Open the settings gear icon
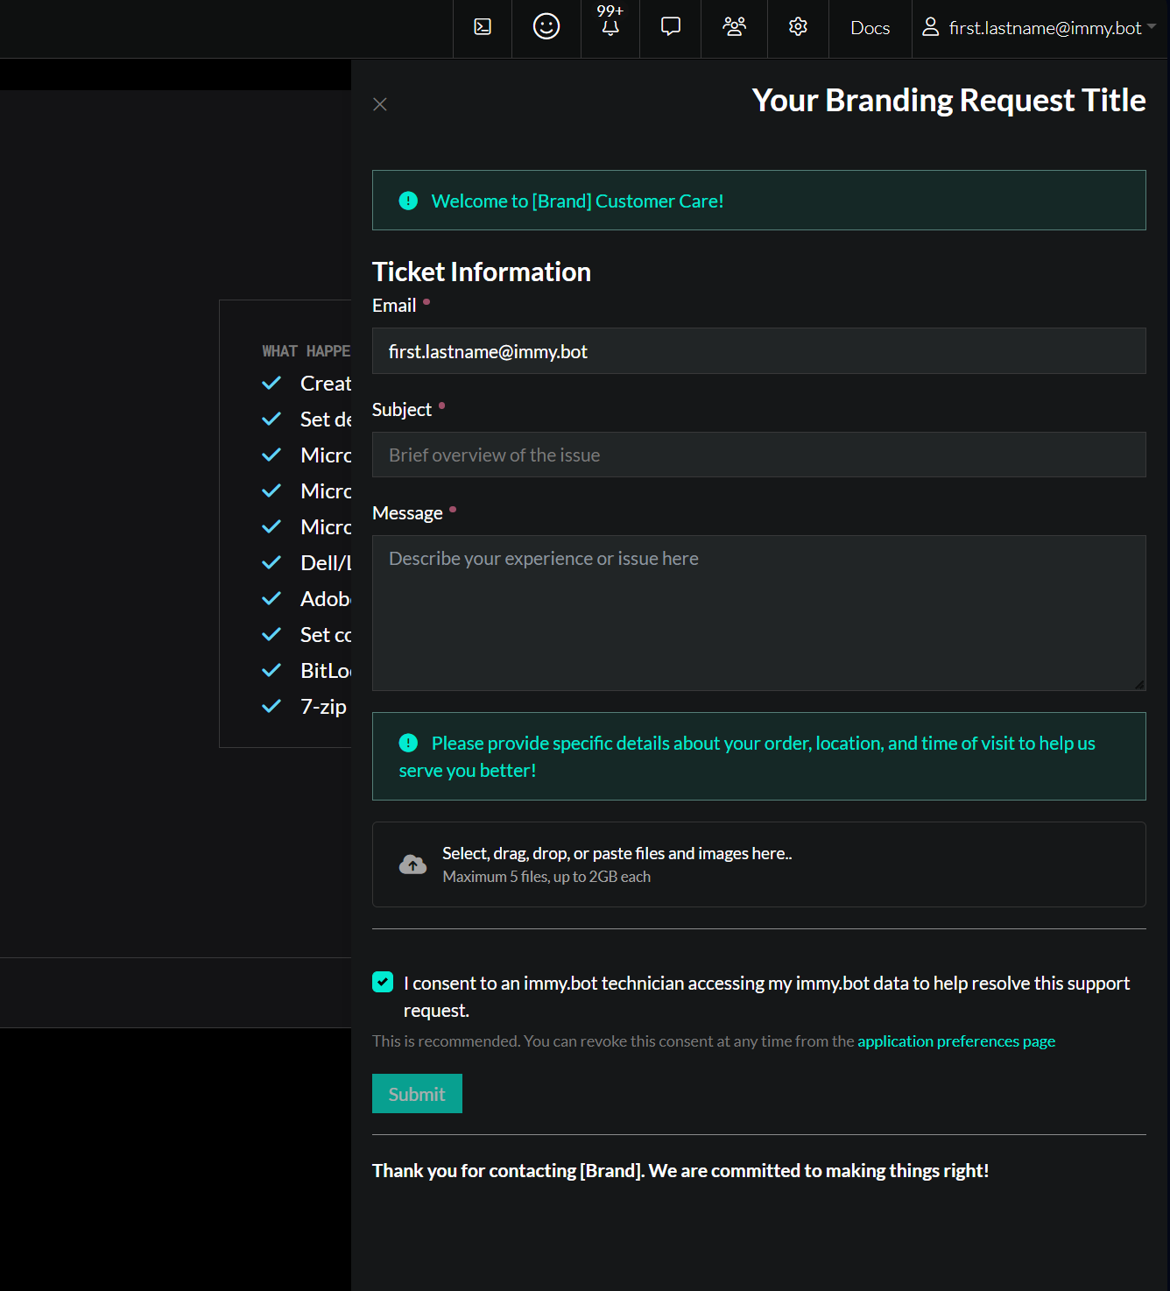Image resolution: width=1170 pixels, height=1291 pixels. click(x=798, y=27)
